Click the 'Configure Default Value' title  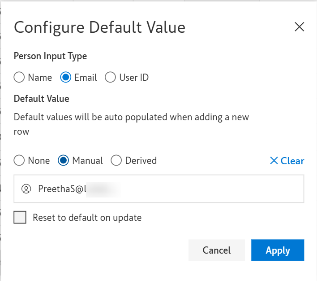click(99, 27)
